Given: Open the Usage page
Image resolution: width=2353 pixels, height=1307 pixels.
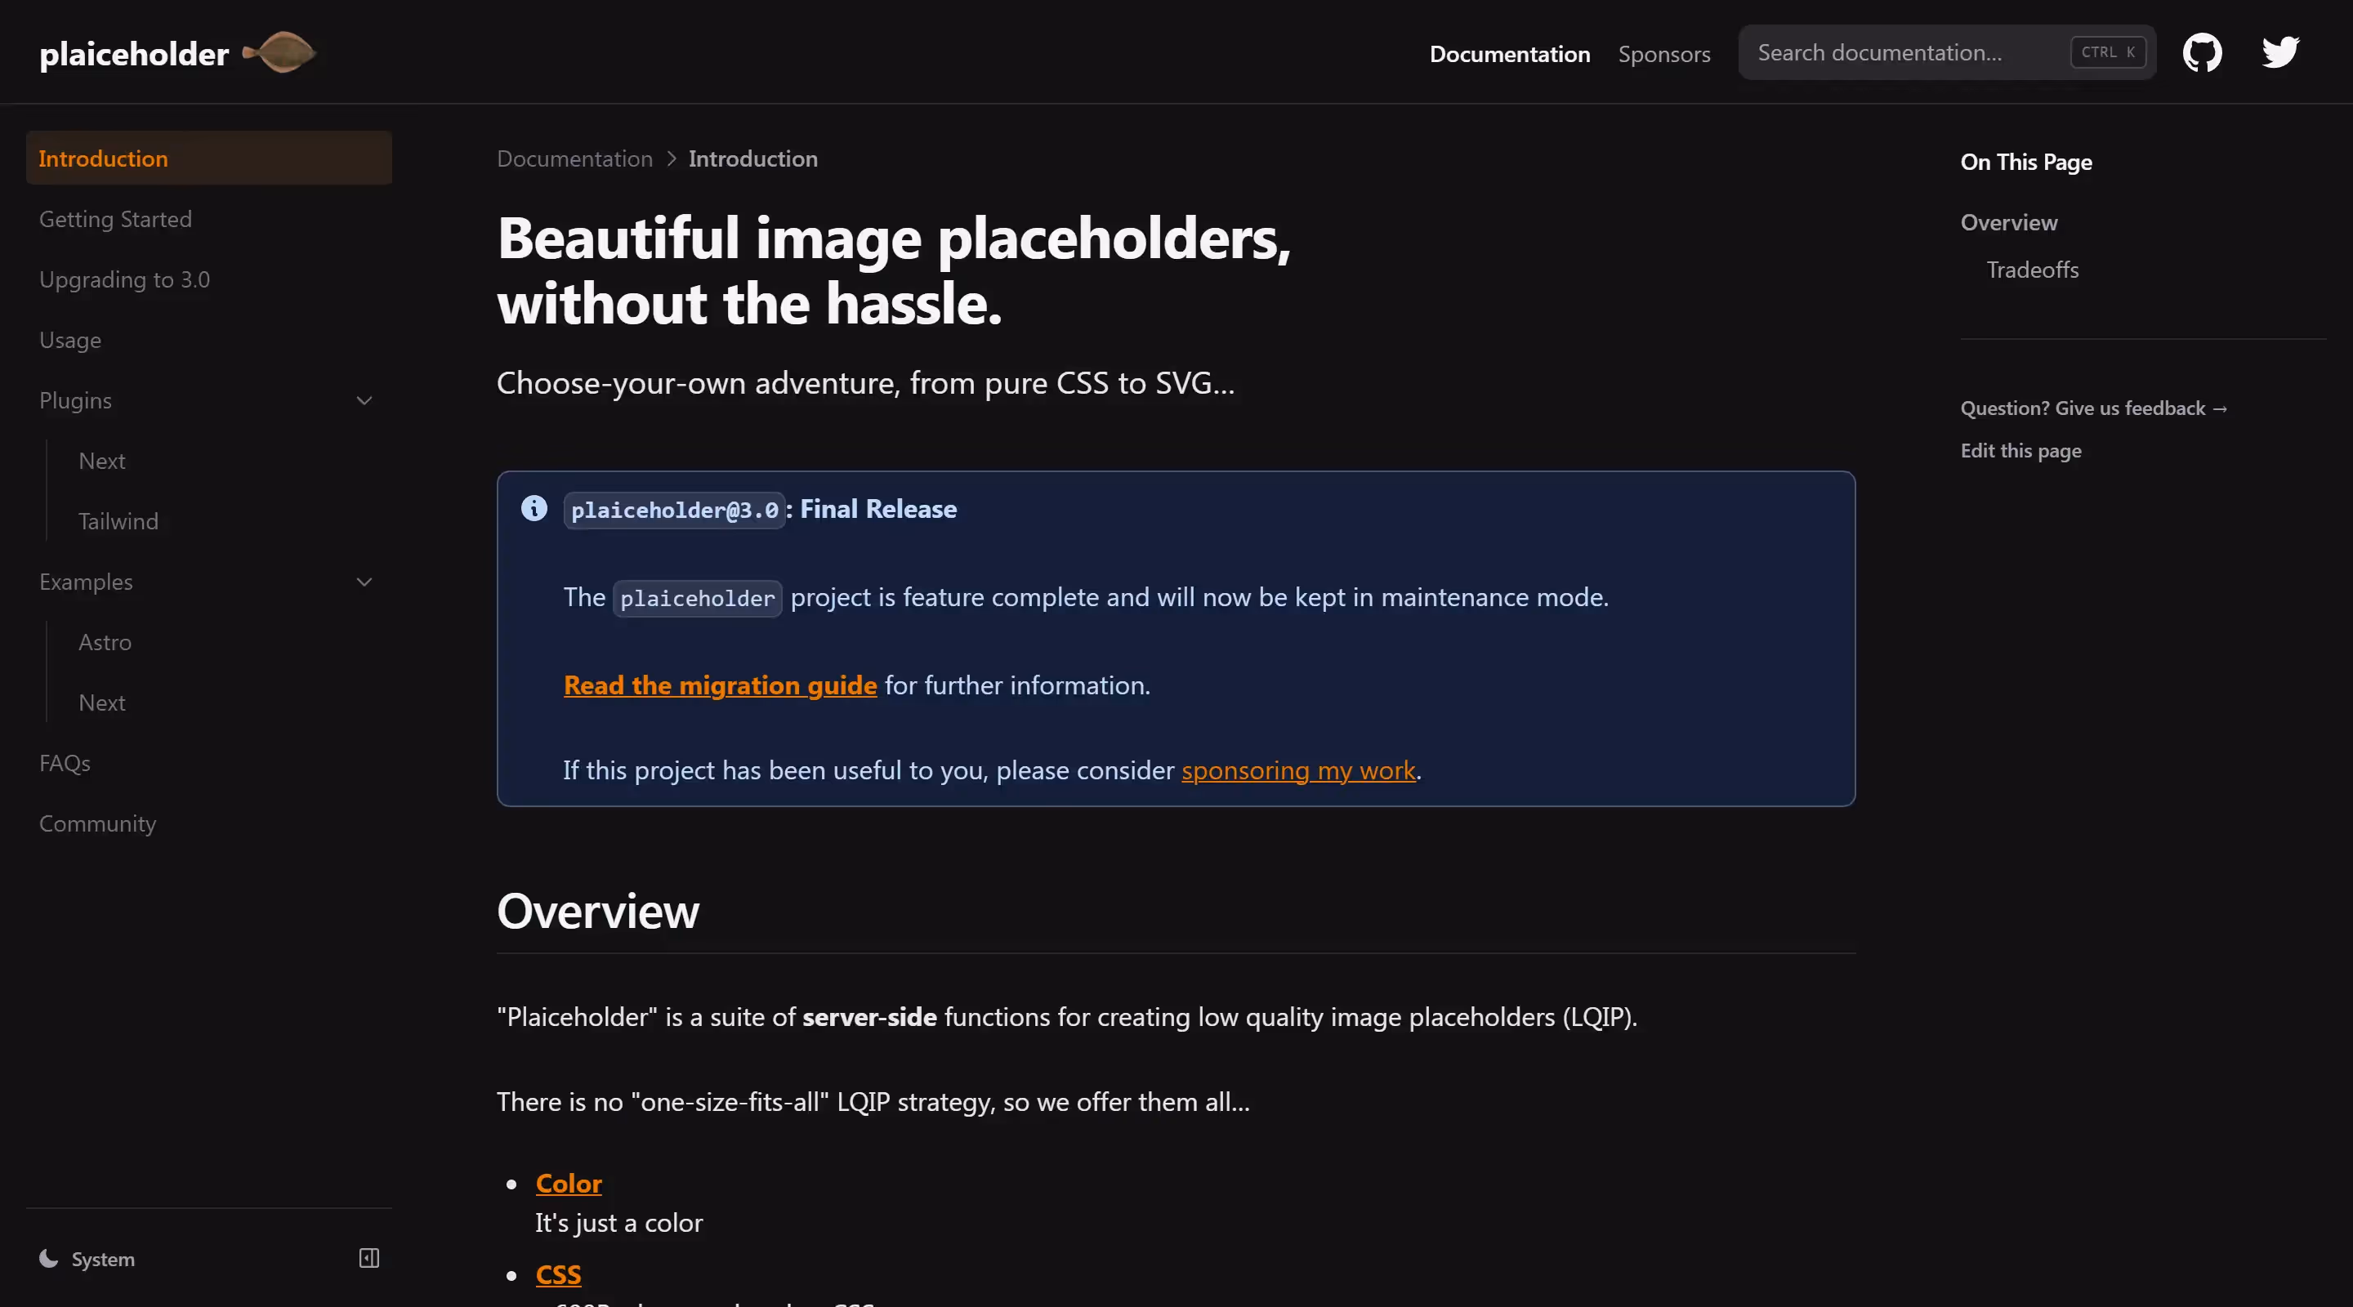Looking at the screenshot, I should pos(70,340).
